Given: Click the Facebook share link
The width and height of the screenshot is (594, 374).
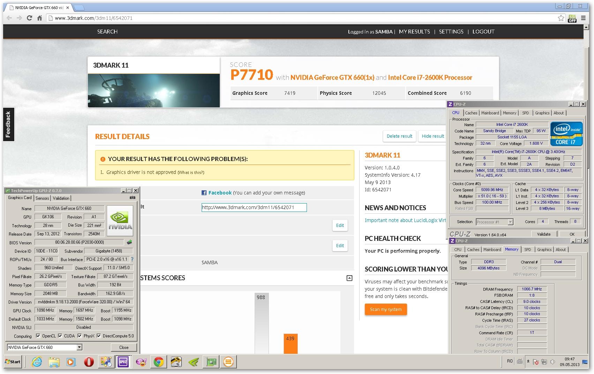Looking at the screenshot, I should (220, 193).
